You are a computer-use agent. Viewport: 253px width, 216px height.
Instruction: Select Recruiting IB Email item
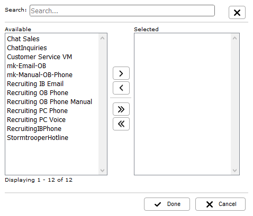coord(52,83)
